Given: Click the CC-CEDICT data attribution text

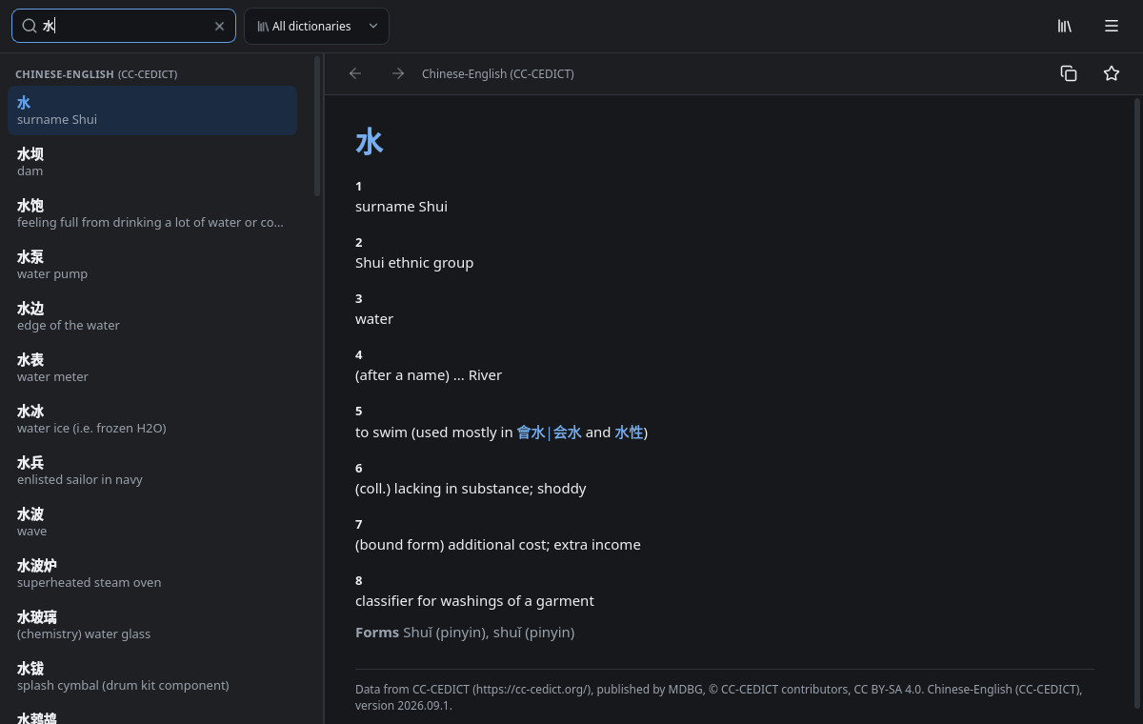Looking at the screenshot, I should (719, 696).
